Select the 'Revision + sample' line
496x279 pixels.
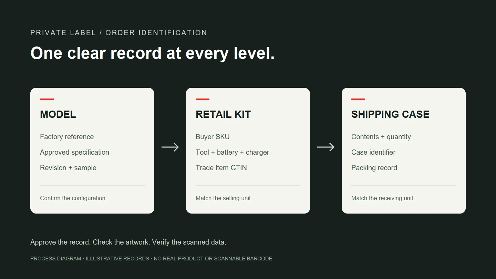[x=68, y=168]
